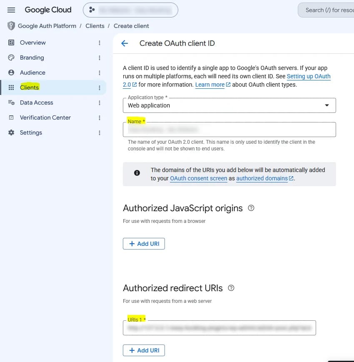
Task: Click 'For use with requests from a browser'
Action: point(164,221)
